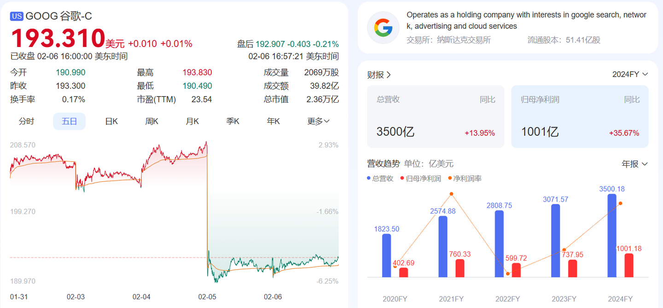Click the 2020FY blue revenue bar
The height and width of the screenshot is (308, 663).
(x=386, y=256)
